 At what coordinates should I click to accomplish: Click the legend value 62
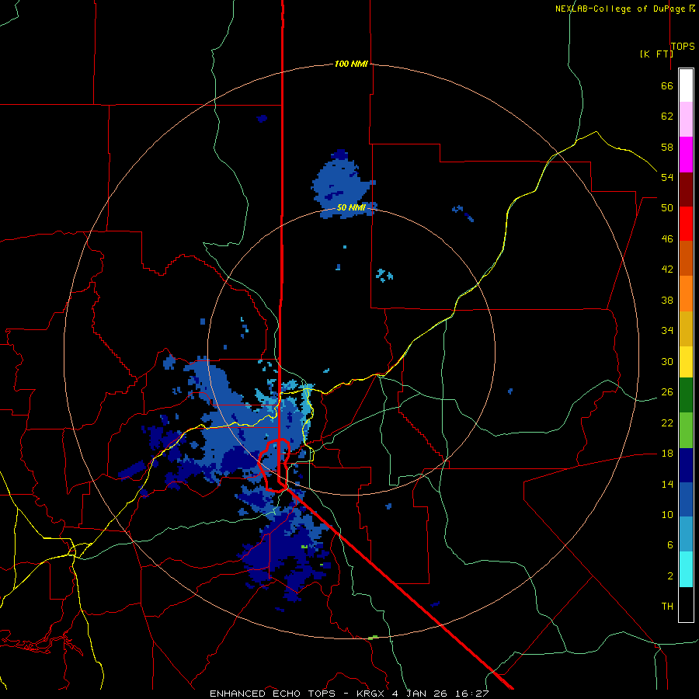coord(667,116)
